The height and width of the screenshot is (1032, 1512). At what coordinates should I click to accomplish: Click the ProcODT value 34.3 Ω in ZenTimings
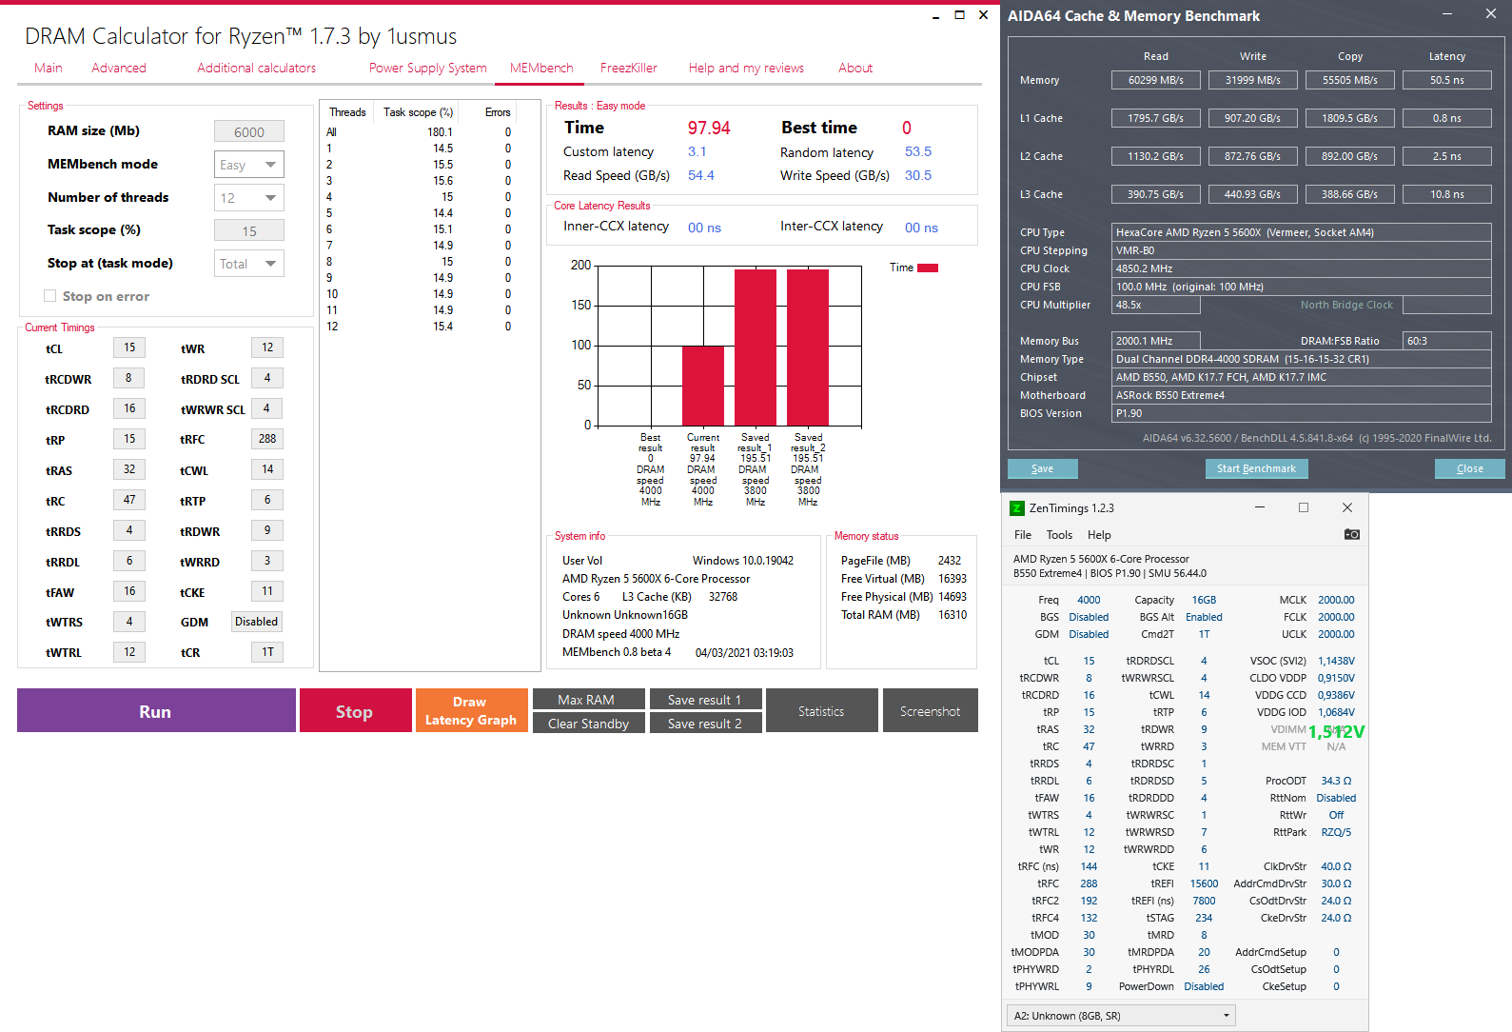click(x=1336, y=781)
